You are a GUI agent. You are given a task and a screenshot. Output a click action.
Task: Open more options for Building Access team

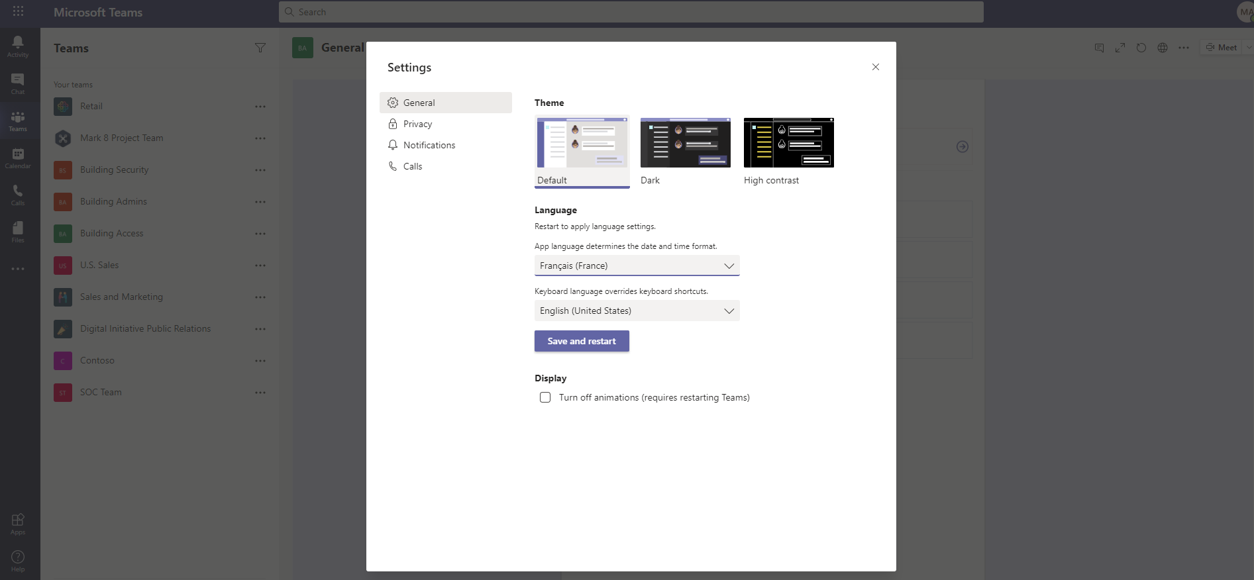260,234
